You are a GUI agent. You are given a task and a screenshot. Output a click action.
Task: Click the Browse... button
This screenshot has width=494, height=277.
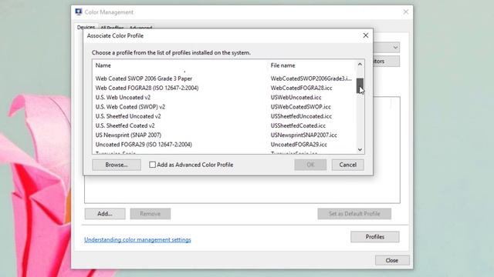click(x=117, y=165)
